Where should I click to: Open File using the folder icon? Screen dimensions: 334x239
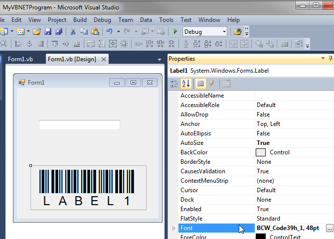coord(37,31)
